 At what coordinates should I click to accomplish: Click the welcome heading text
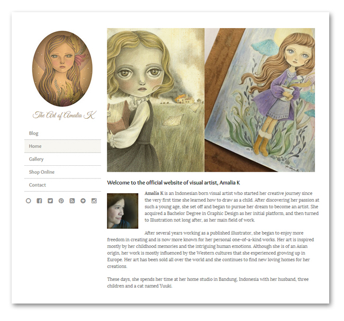pyautogui.click(x=173, y=183)
